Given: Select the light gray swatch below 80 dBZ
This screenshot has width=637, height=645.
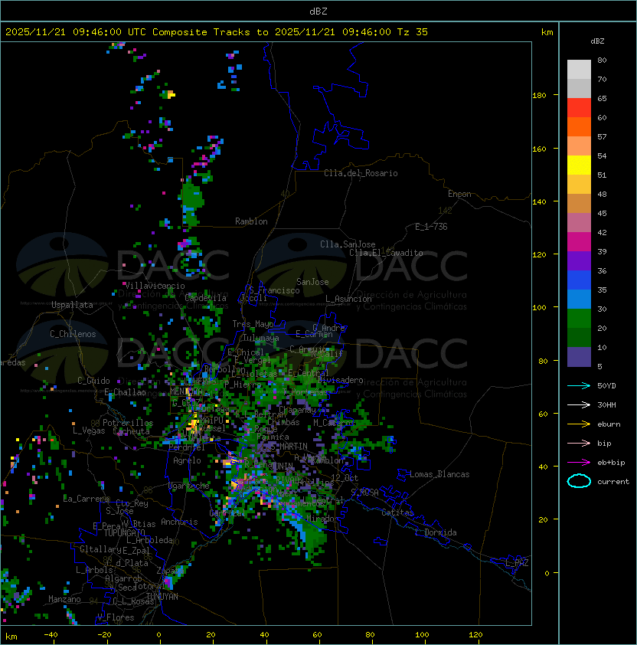Looking at the screenshot, I should 579,69.
